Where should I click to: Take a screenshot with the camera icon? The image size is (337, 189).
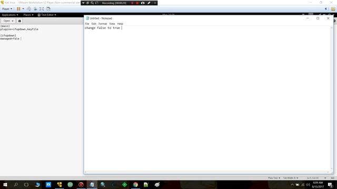click(143, 3)
